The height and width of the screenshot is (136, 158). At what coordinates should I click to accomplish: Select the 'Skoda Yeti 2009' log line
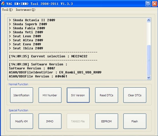26,32
